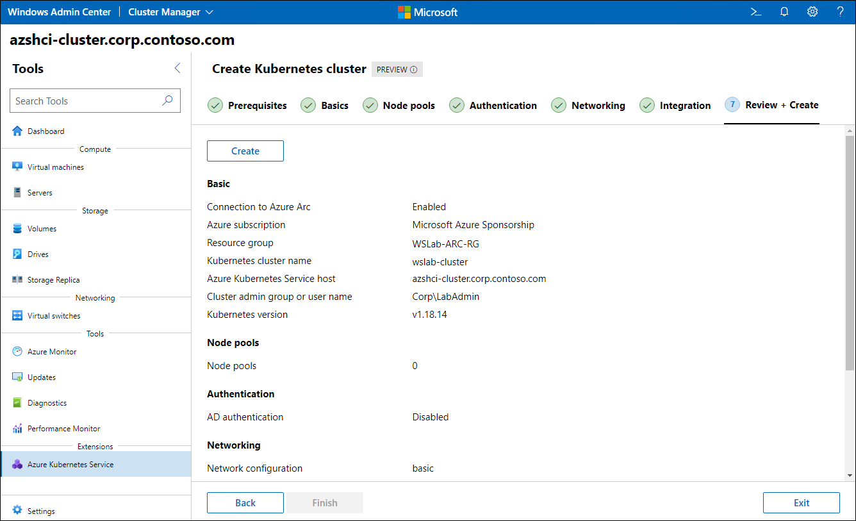
Task: Click the search magnifier icon
Action: point(167,101)
